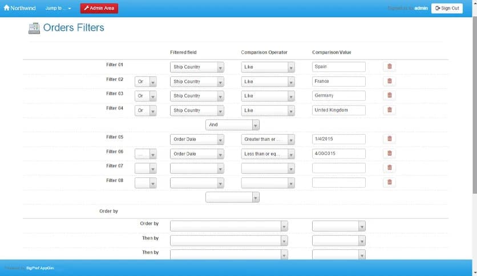Remove Filter 03 with its trash icon
The image size is (477, 276).
389,96
